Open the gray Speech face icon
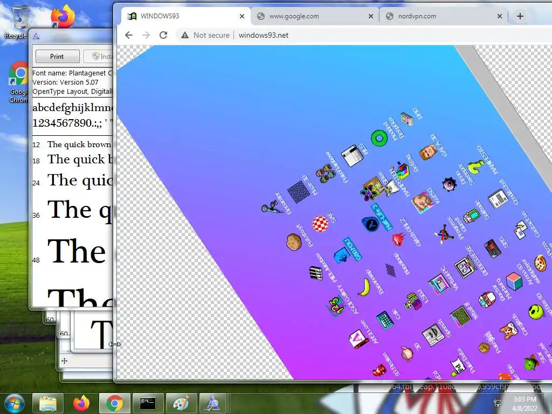The width and height of the screenshot is (552, 414). (433, 334)
